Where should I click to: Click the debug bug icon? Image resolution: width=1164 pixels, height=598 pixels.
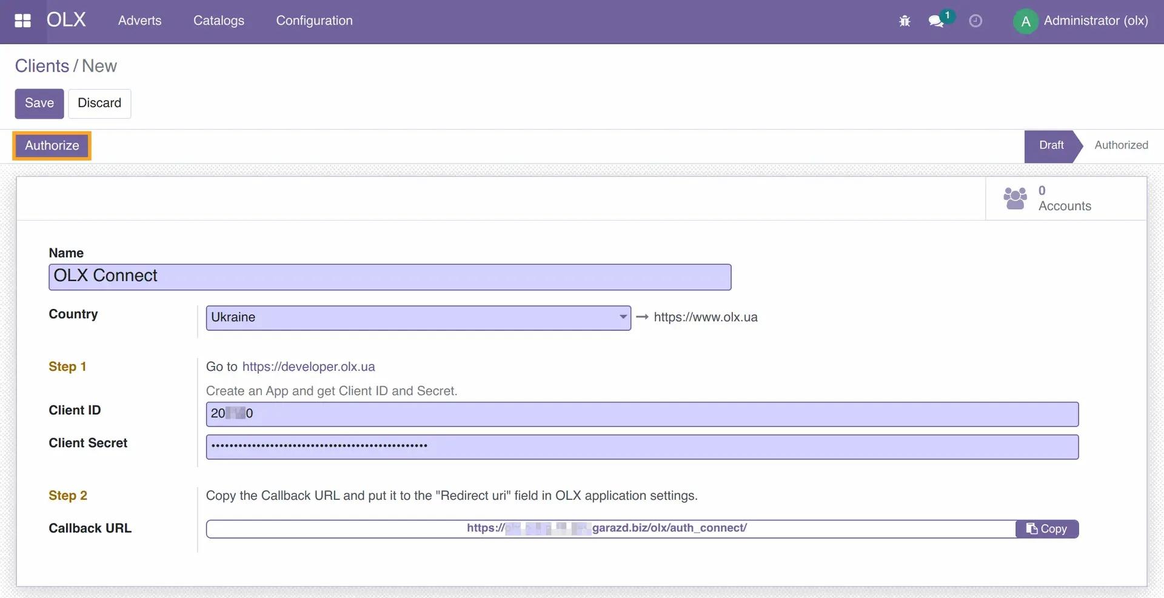pos(905,21)
